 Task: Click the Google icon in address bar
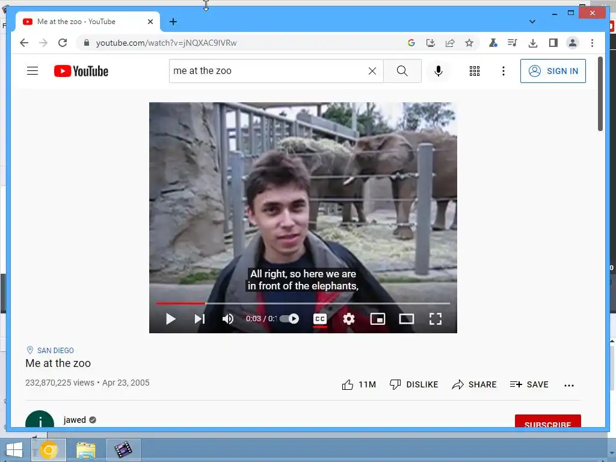411,43
